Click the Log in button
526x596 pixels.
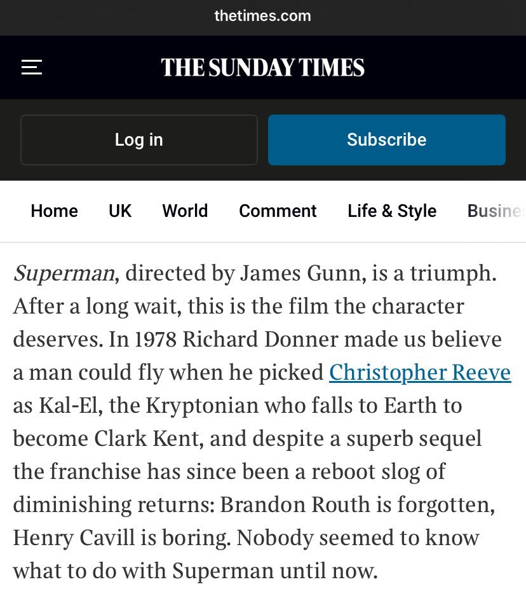[139, 140]
